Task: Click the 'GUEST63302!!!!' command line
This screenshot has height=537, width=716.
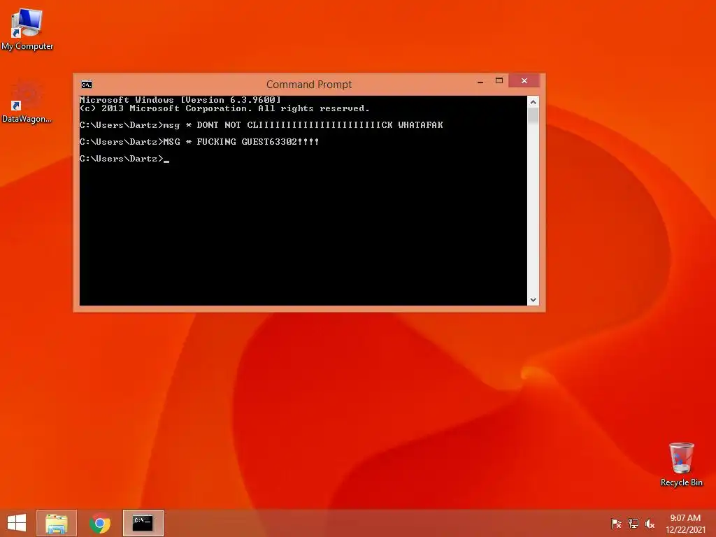Action: tap(199, 141)
